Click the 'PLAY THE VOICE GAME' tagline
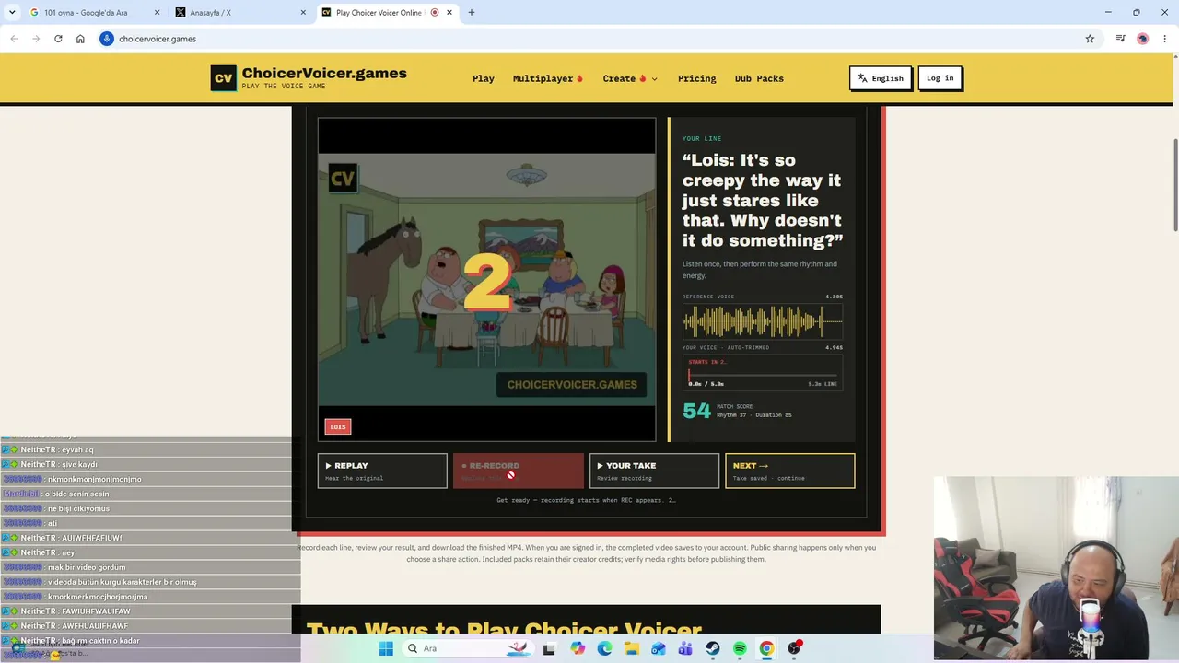Viewport: 1179px width, 663px height. tap(284, 87)
